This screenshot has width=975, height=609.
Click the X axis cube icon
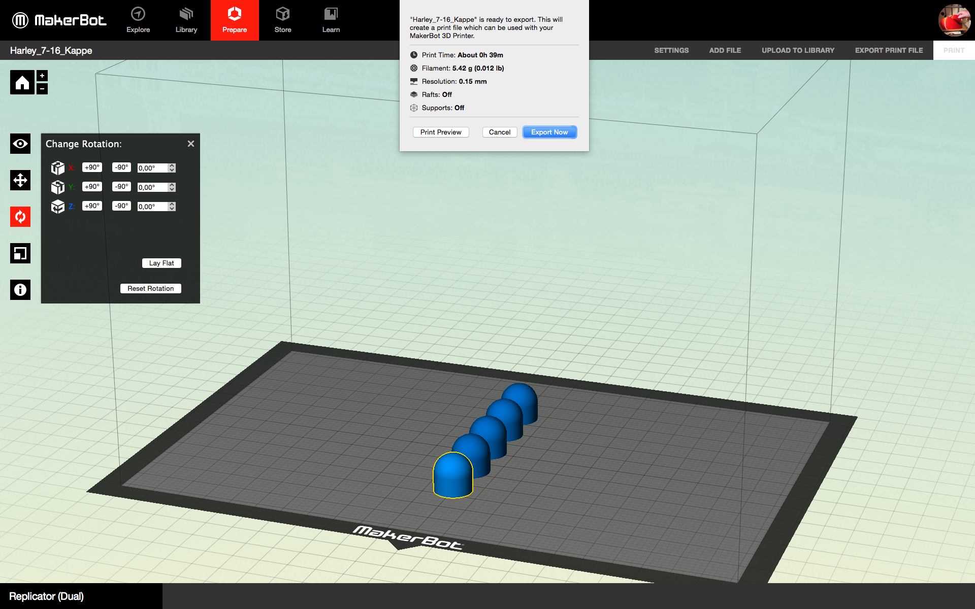[x=58, y=168]
